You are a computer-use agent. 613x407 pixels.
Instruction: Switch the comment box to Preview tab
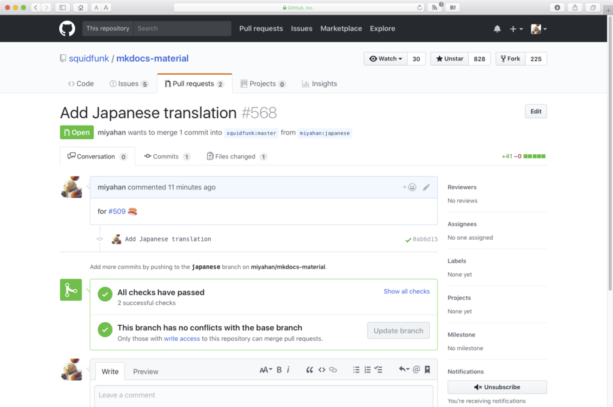click(145, 372)
